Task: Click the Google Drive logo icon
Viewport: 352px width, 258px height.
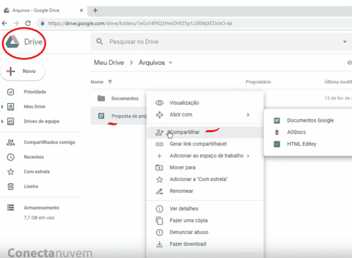Action: [12, 42]
